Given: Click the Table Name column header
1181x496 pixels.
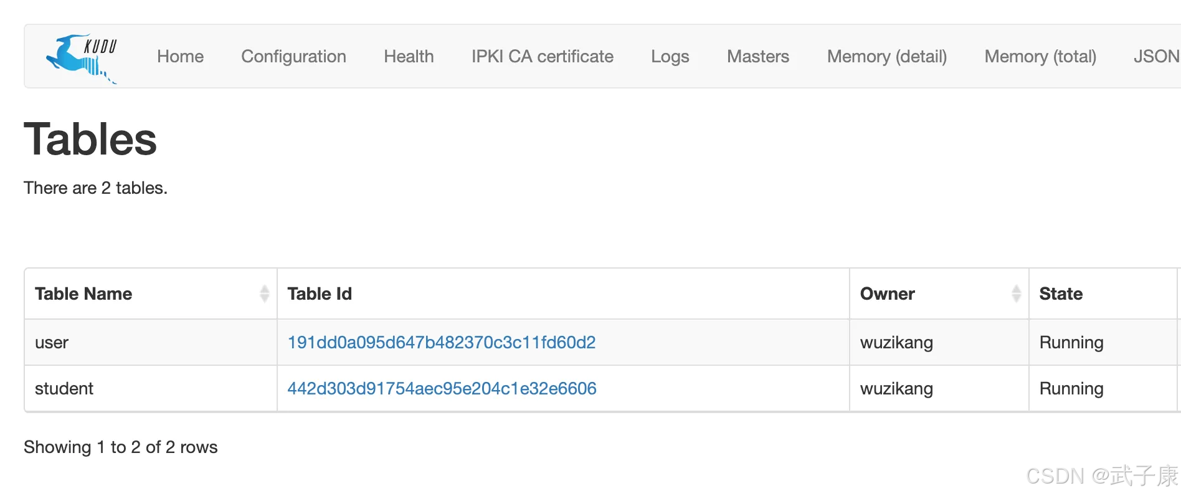Looking at the screenshot, I should [83, 293].
